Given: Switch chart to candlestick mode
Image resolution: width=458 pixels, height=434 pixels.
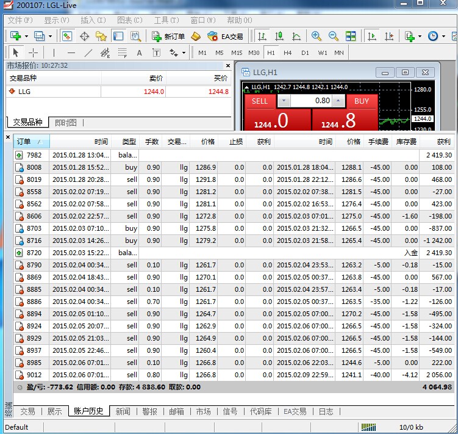Looking at the screenshot, I should coord(279,36).
